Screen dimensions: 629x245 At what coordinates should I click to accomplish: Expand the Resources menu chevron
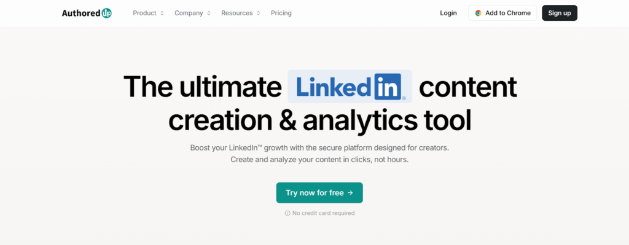click(x=259, y=14)
